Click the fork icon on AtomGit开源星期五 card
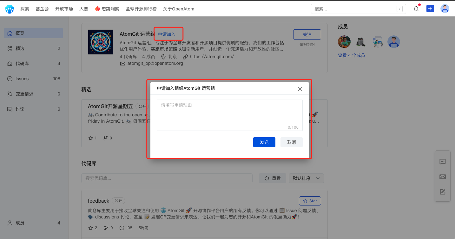This screenshot has height=239, width=455. [x=106, y=138]
